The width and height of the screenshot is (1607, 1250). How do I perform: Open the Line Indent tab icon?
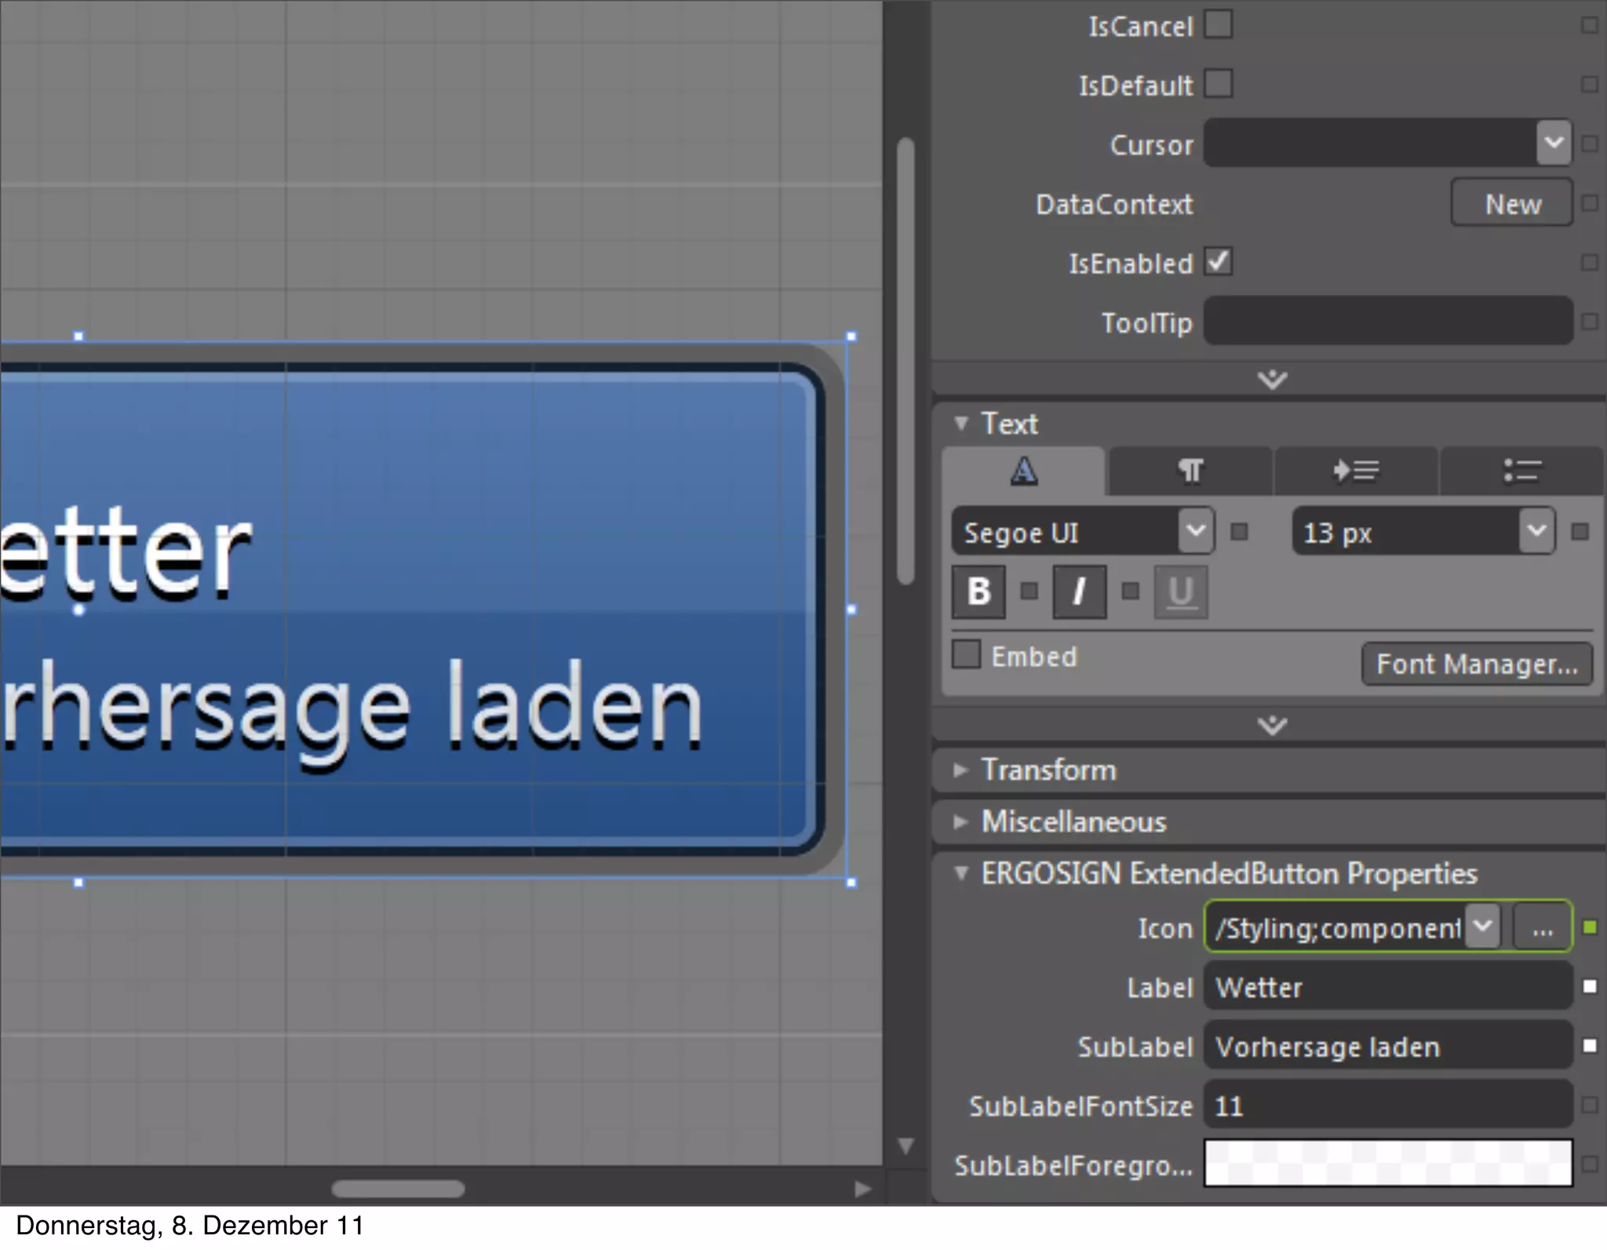[x=1356, y=472]
